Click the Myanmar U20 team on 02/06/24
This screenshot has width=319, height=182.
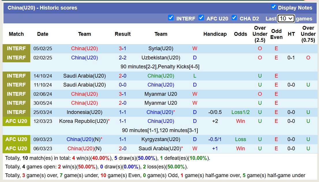(161, 94)
